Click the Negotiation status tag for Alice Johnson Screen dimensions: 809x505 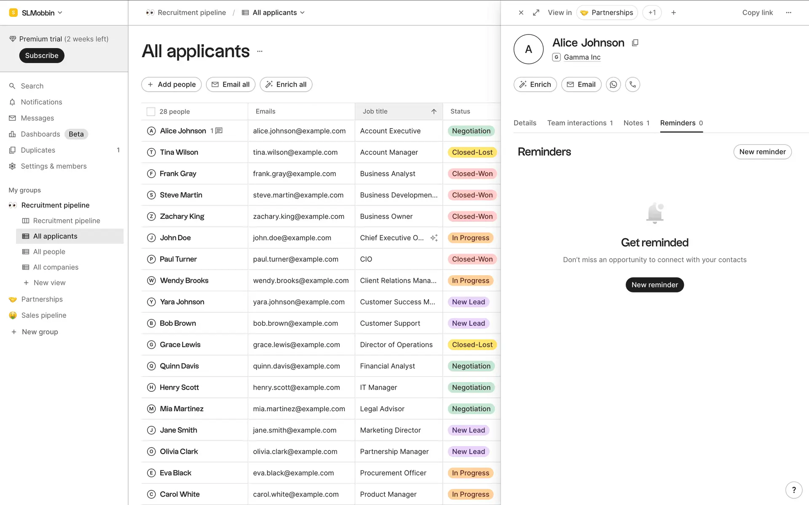tap(471, 131)
